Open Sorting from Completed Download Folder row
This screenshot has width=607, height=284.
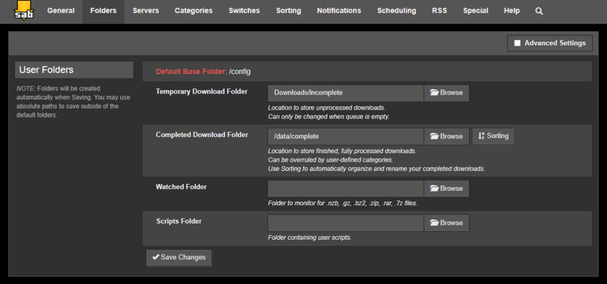click(x=493, y=136)
